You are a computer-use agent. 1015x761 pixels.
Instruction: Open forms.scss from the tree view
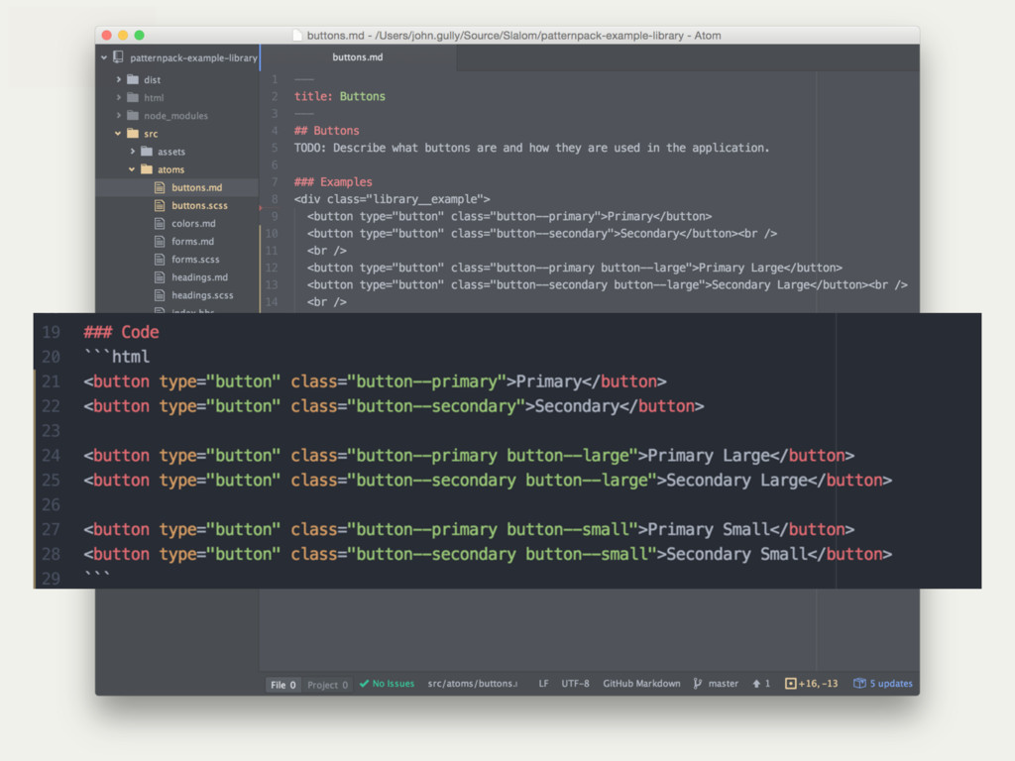point(195,260)
